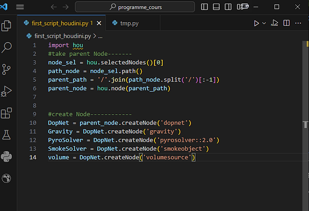Split the editor to the right
309x211 pixels.
tap(286, 23)
